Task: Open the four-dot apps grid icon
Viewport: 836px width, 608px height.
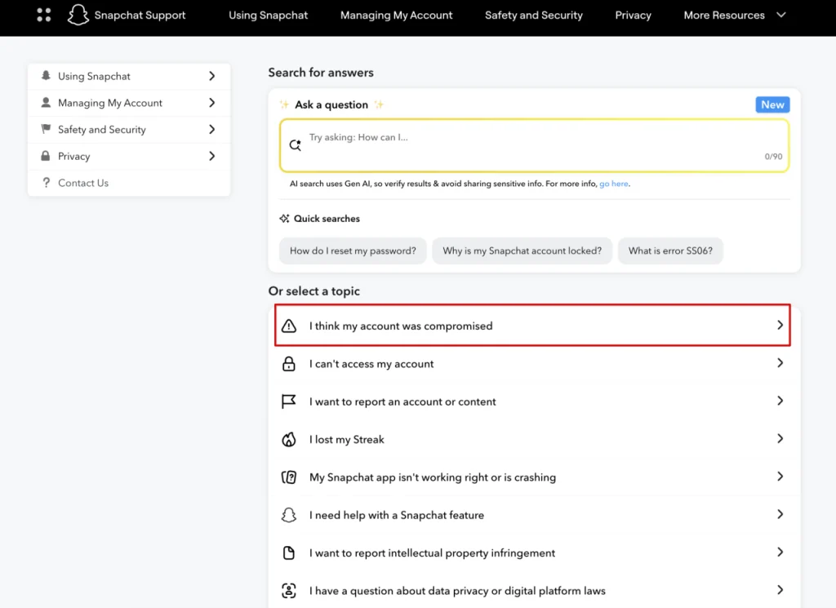Action: [x=44, y=15]
